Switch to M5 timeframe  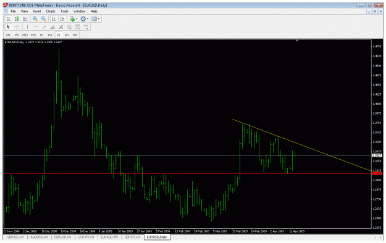(x=17, y=35)
